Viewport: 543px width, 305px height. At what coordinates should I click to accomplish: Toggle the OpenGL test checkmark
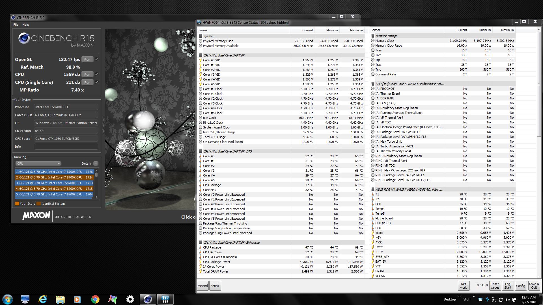point(97,59)
